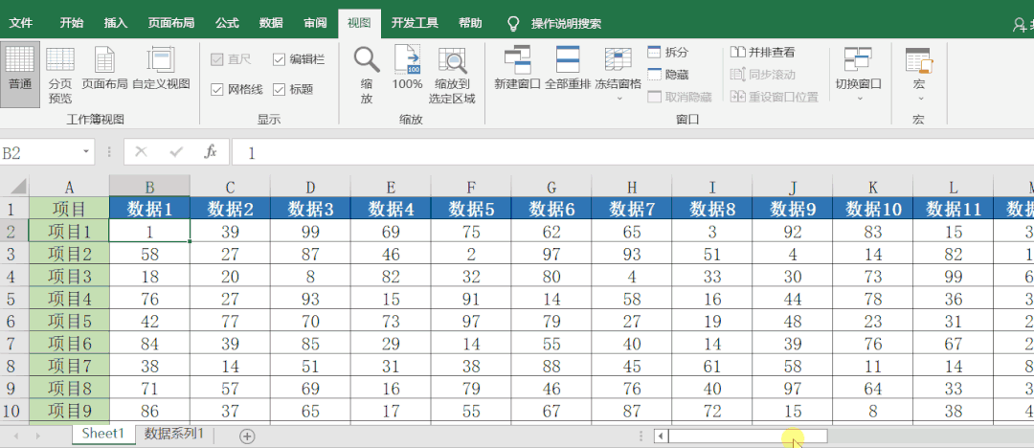Click the left arrow of horizontal scrollbar
The height and width of the screenshot is (448, 1034).
661,437
